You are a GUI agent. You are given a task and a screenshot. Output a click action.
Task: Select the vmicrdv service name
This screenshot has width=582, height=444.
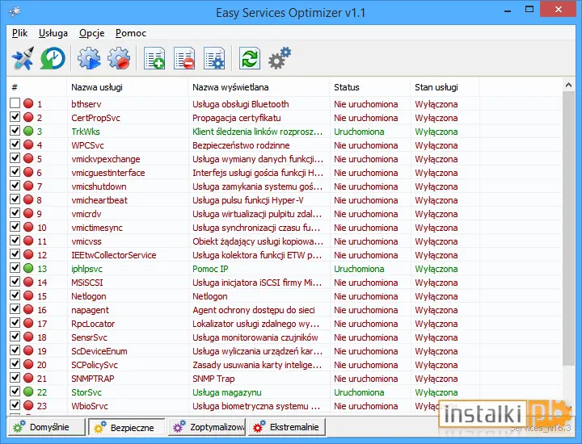click(x=86, y=214)
